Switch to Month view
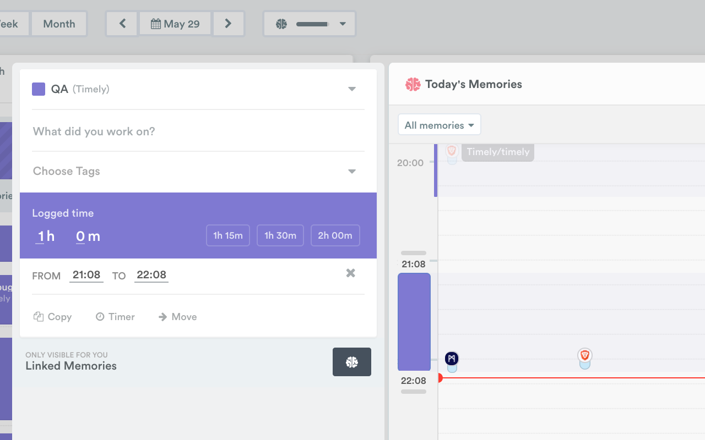The image size is (705, 440). 59,24
